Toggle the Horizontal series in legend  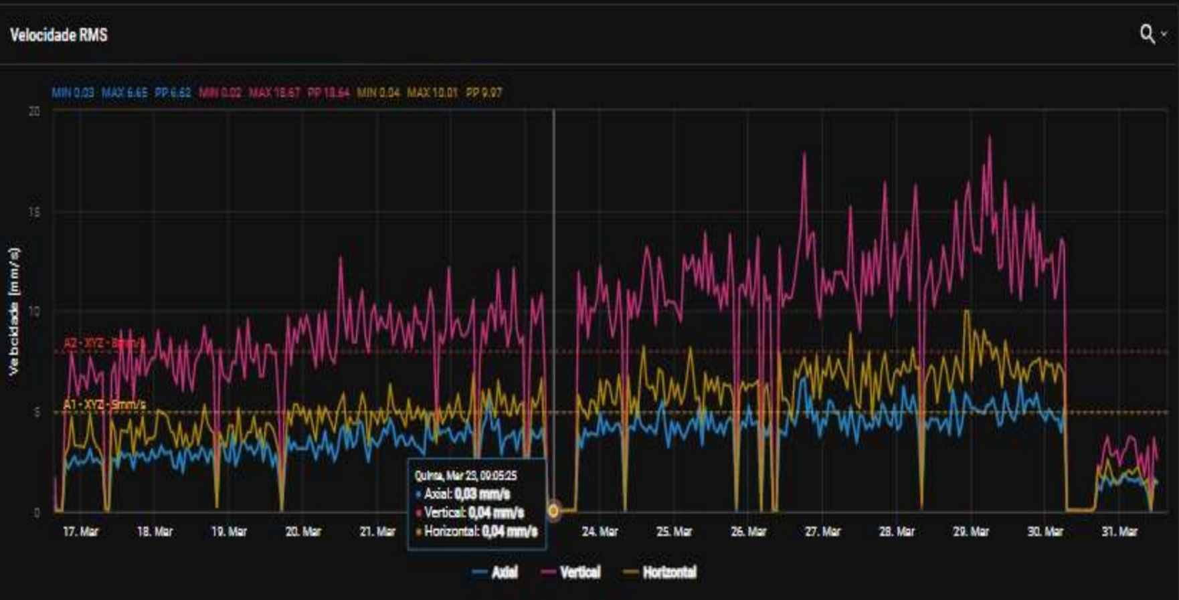660,573
